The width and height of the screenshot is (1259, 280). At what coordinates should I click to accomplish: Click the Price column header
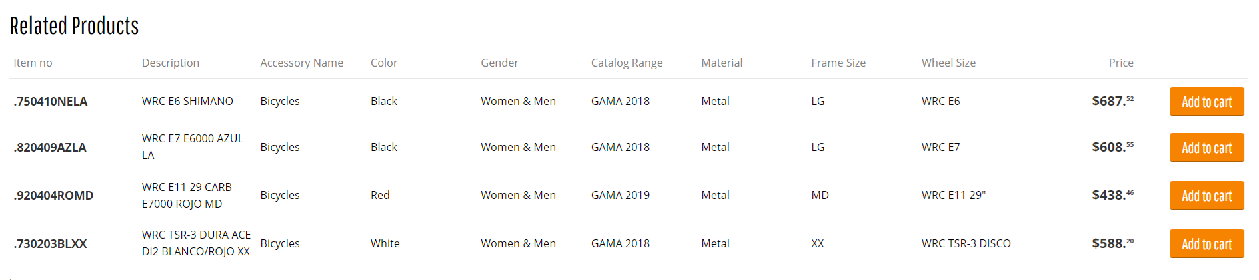(1121, 63)
